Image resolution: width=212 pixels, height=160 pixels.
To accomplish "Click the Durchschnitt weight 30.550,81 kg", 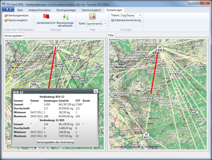I will click(x=66, y=108).
